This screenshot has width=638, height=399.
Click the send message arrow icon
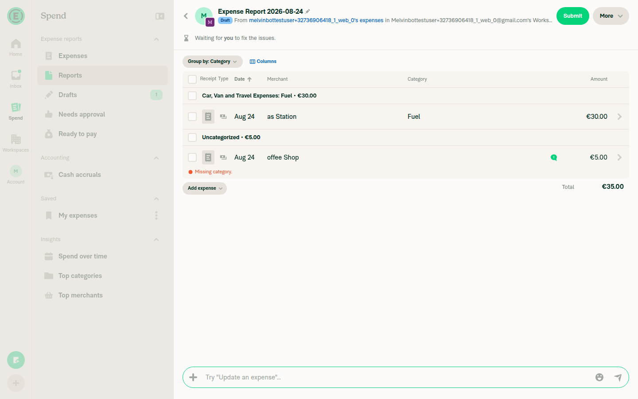pyautogui.click(x=618, y=377)
